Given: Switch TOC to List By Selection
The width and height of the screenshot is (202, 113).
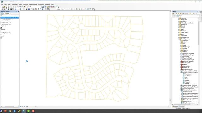Looking at the screenshot, I should pos(8,13).
